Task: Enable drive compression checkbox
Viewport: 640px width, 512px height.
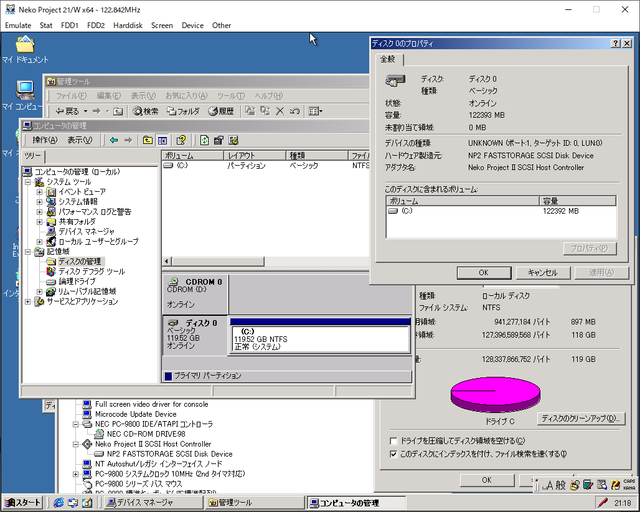Action: pos(393,441)
